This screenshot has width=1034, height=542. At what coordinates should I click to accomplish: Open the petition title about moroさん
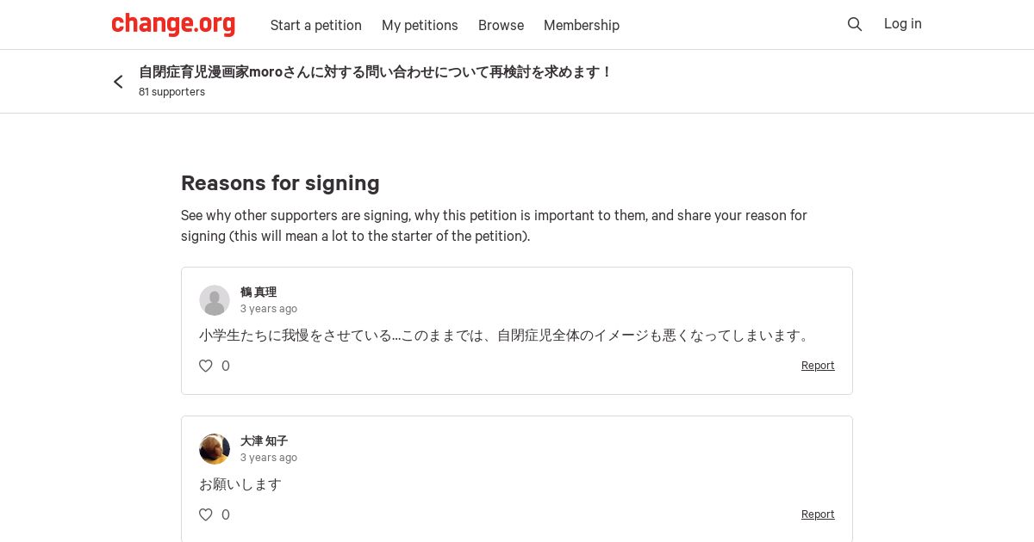(x=375, y=72)
